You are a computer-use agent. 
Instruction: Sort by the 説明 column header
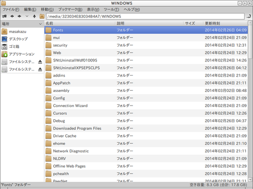149,23
